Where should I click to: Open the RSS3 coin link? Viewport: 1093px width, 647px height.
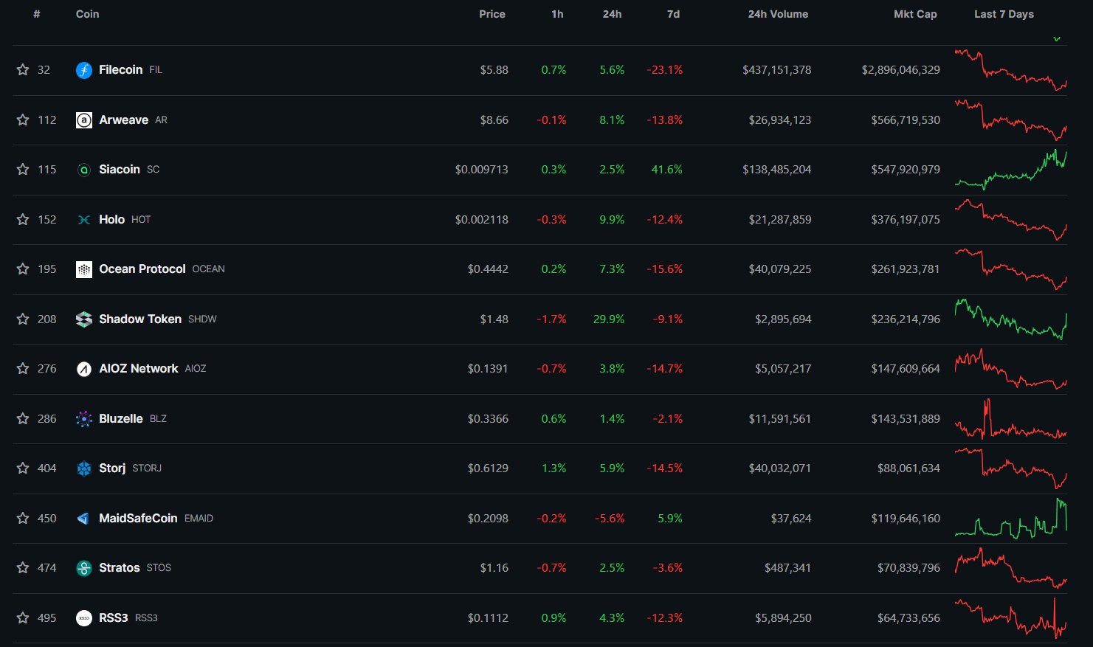click(114, 617)
